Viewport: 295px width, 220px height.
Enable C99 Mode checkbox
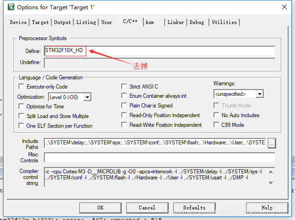click(216, 125)
